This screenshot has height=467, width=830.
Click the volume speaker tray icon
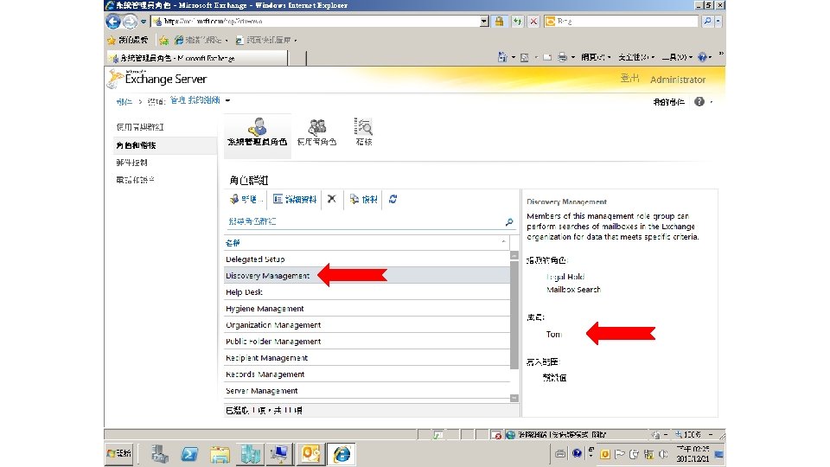pos(663,454)
